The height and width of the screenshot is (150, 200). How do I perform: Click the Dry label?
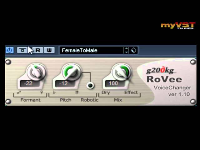pyautogui.click(x=106, y=92)
